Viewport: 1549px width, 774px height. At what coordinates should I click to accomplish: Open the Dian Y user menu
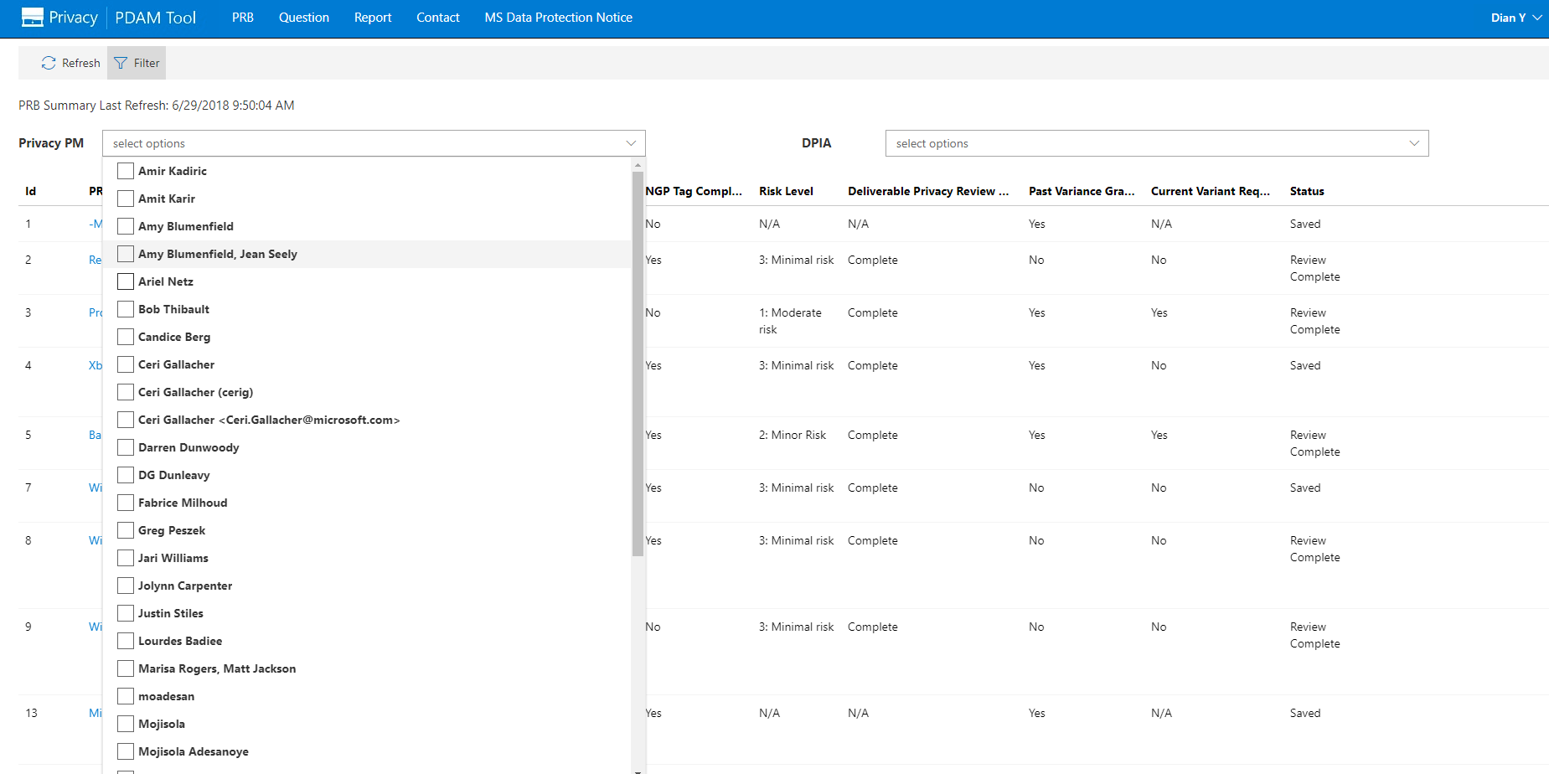coord(1516,18)
